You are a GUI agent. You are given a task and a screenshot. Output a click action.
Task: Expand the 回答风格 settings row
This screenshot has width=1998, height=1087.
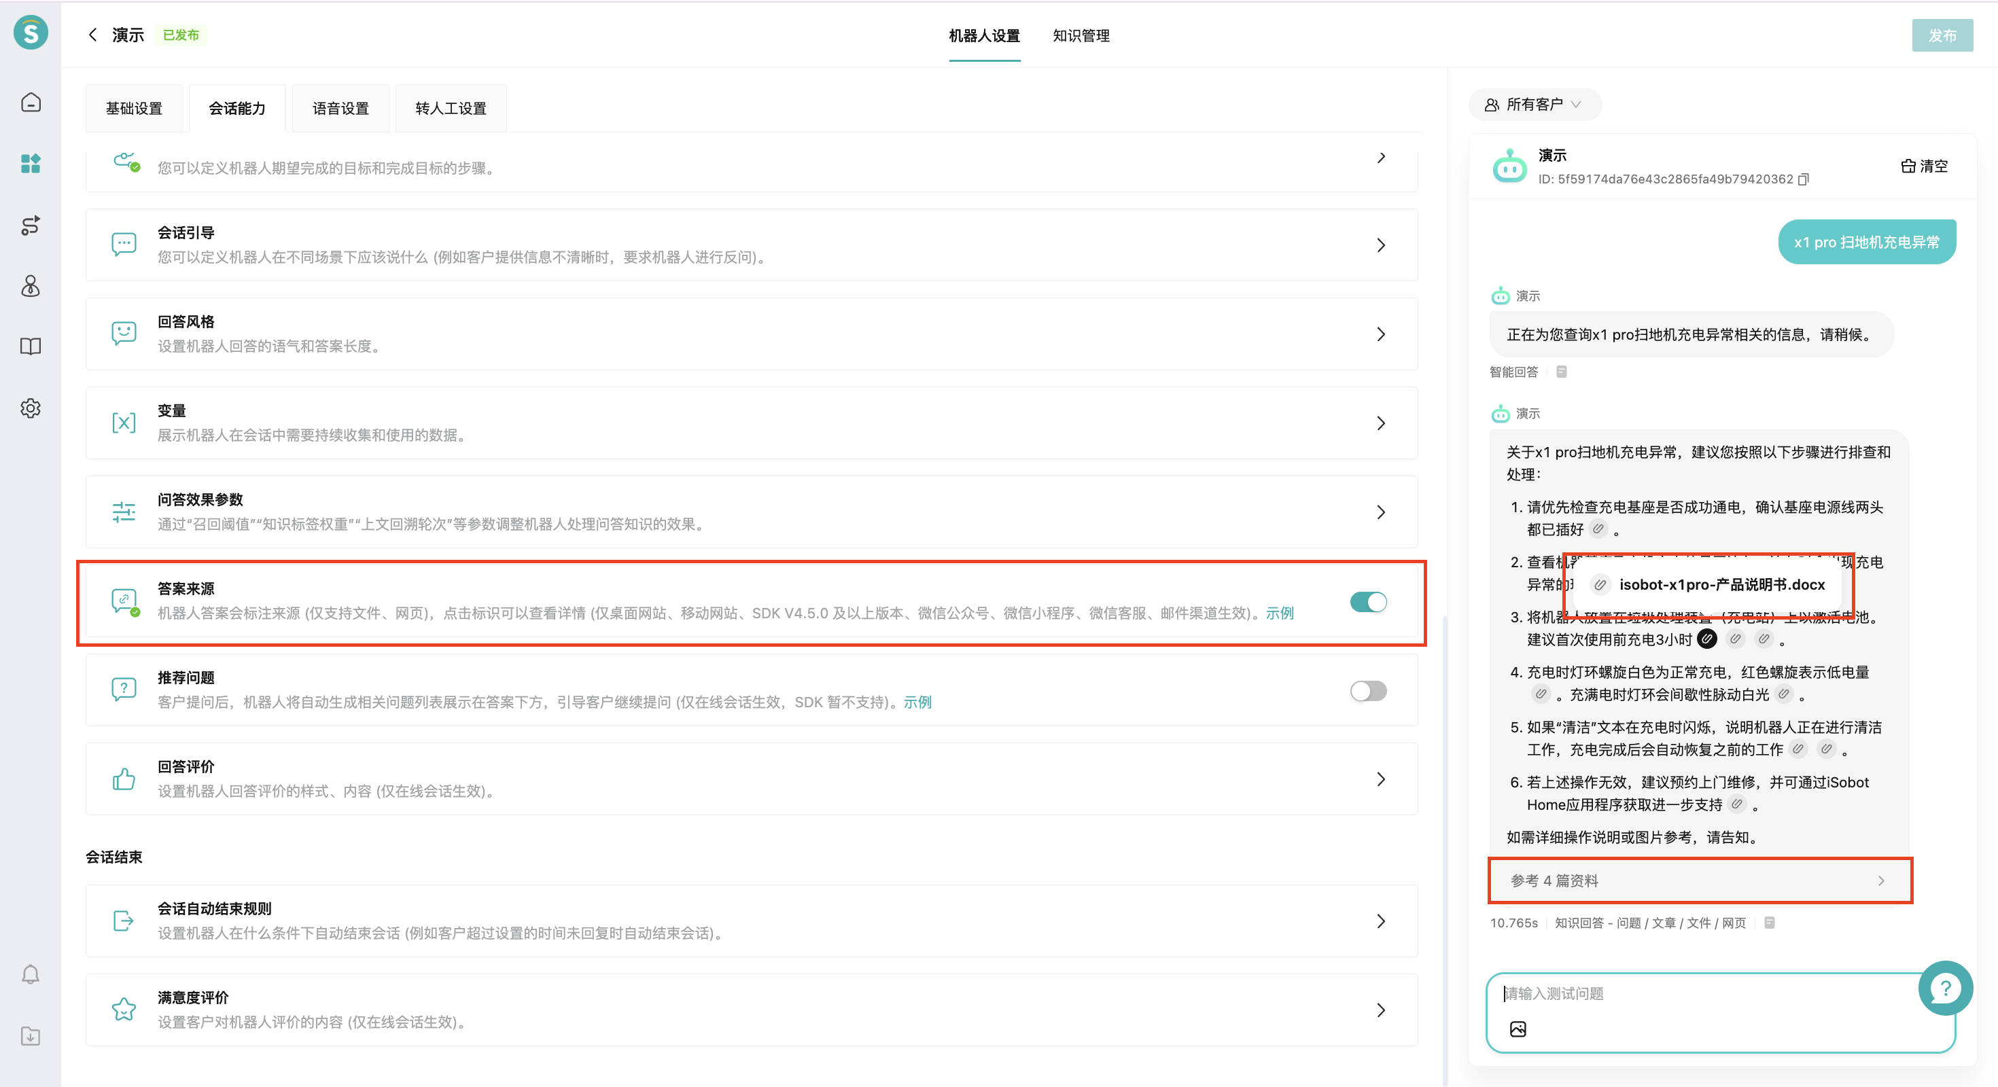1381,334
